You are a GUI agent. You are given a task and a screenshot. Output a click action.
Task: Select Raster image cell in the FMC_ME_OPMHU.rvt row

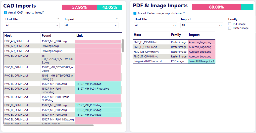point(179,52)
